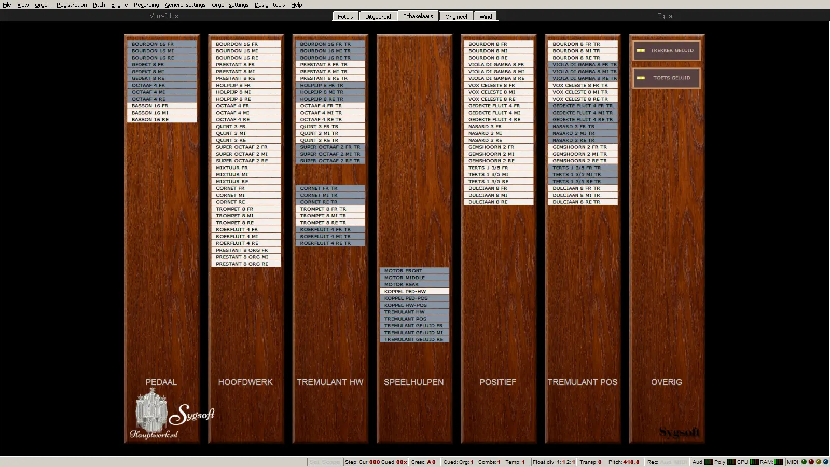Click the Aud audio level meter
830x467 pixels.
(x=709, y=462)
